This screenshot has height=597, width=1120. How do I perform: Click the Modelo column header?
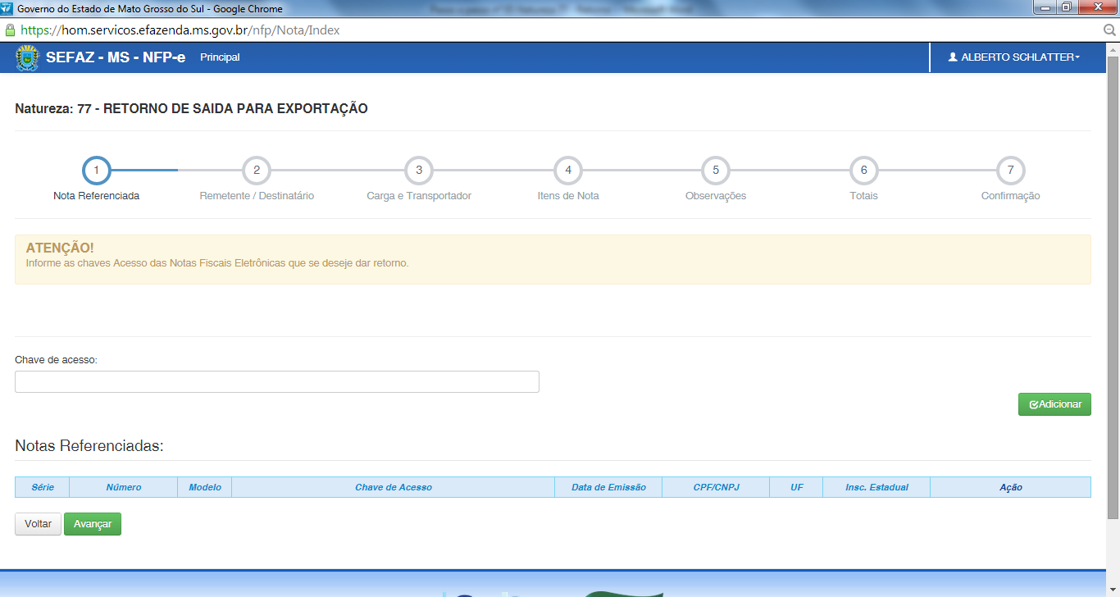pos(205,487)
